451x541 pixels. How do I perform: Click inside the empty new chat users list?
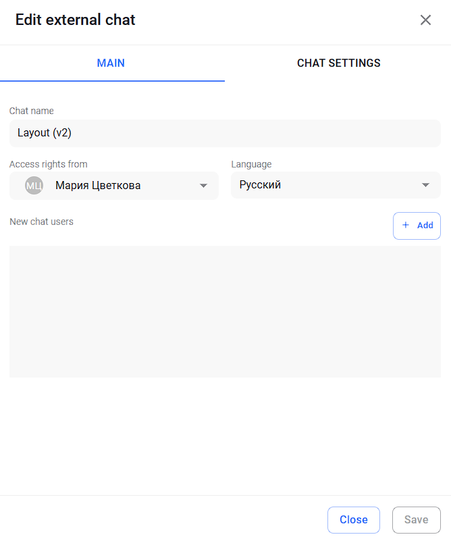tap(225, 311)
